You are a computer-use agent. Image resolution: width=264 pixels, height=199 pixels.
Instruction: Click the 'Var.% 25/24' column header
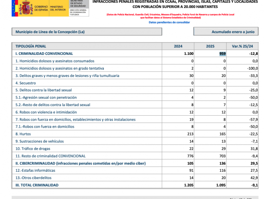point(242,46)
